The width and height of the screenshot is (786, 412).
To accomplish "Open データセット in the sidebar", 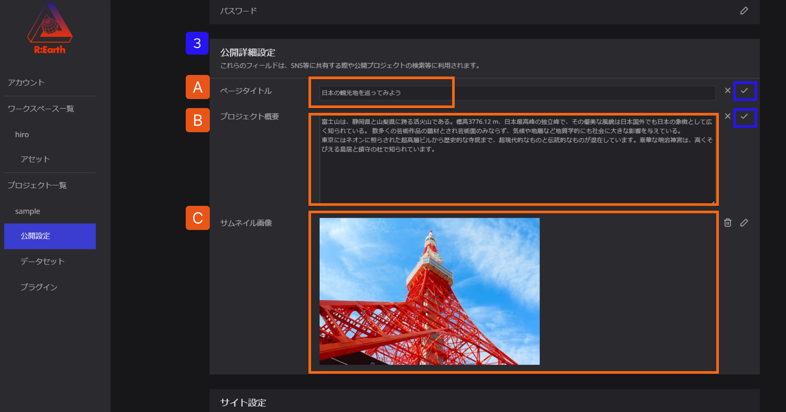I will (x=43, y=261).
